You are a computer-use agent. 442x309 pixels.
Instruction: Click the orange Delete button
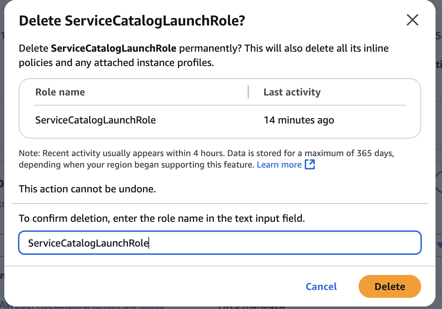tap(390, 286)
